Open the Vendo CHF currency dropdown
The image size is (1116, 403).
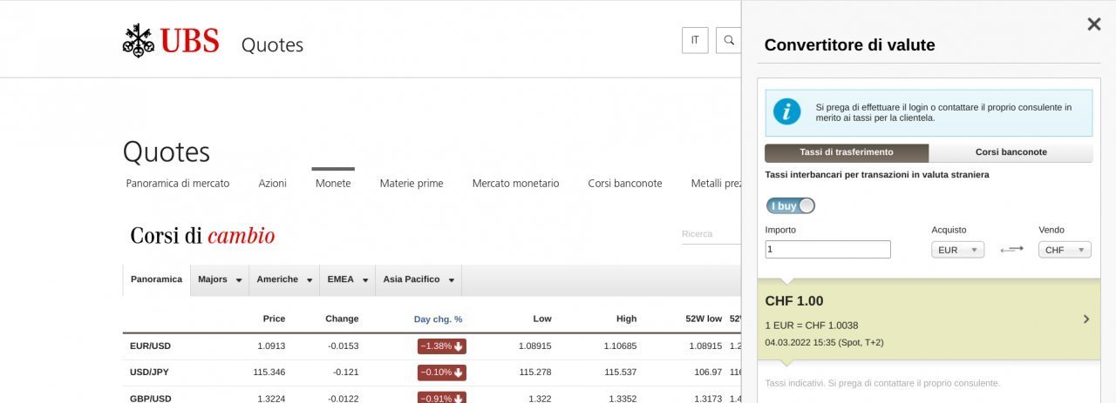(1065, 250)
